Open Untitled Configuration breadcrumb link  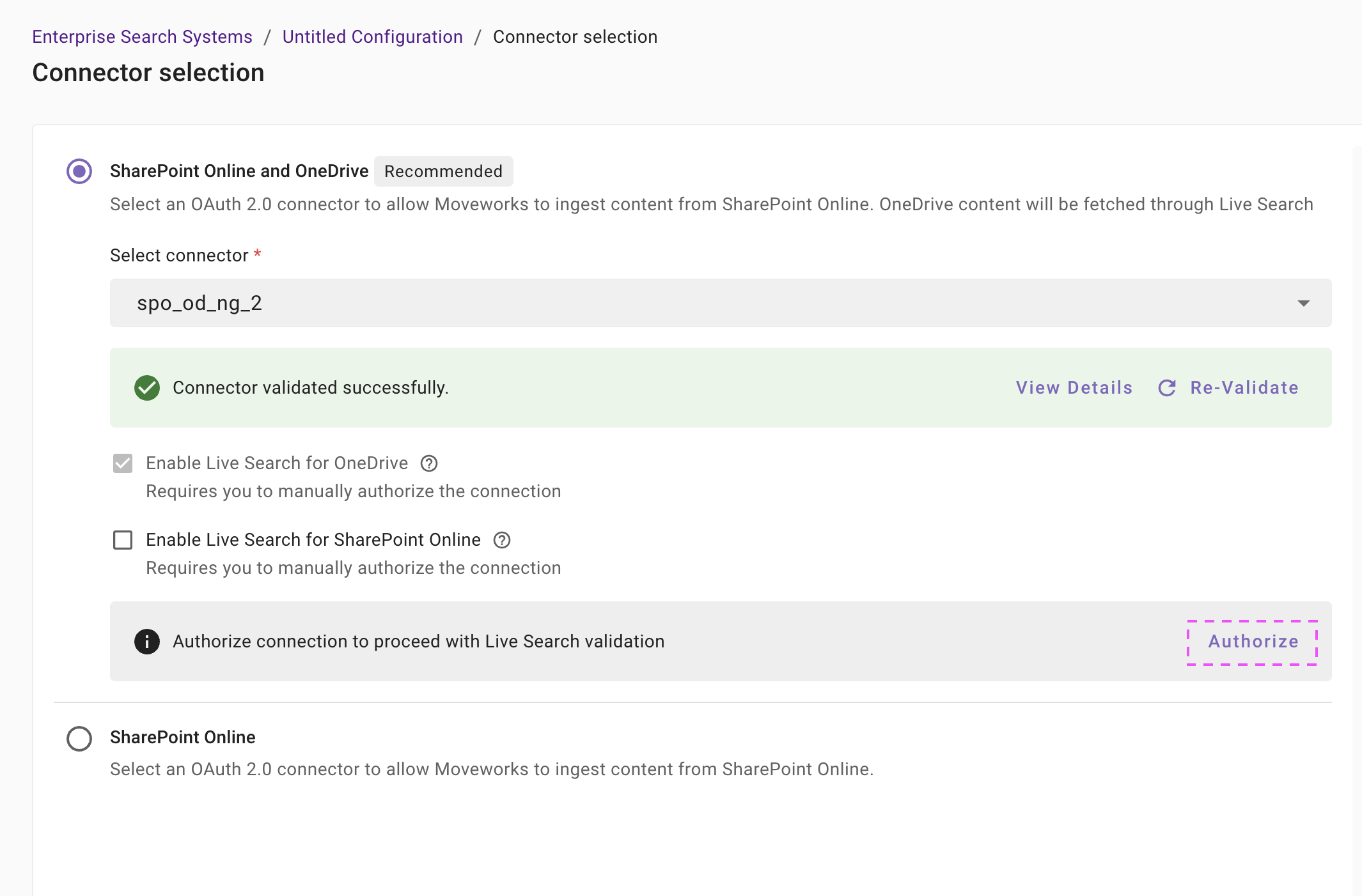372,37
